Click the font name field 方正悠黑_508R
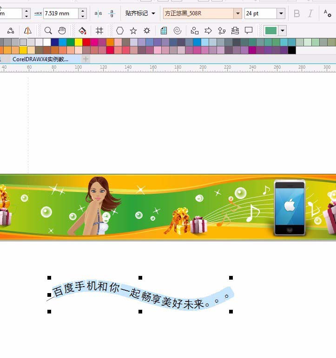 click(x=198, y=13)
